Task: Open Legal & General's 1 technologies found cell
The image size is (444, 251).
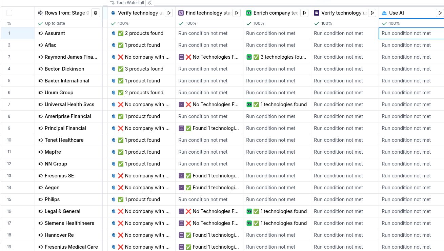Action: [x=277, y=211]
